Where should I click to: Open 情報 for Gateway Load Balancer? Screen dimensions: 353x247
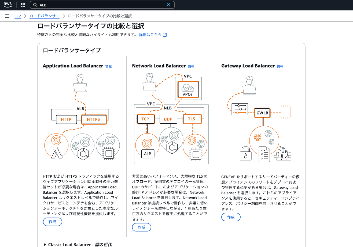[280, 66]
